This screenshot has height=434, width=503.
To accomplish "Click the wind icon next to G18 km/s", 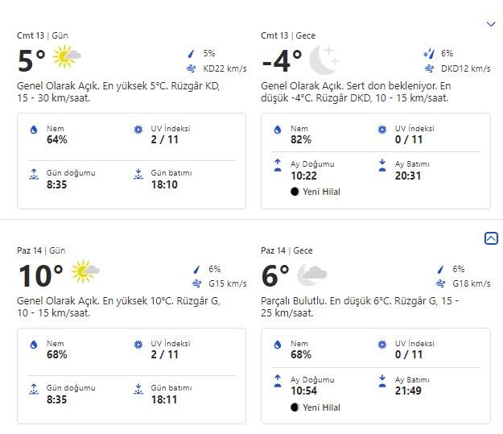I will tap(439, 283).
